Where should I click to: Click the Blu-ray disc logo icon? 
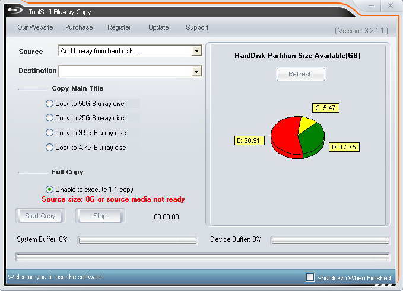click(15, 11)
